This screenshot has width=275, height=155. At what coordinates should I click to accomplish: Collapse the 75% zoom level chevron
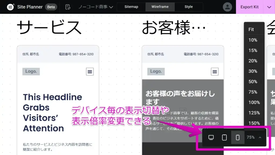tap(260, 138)
